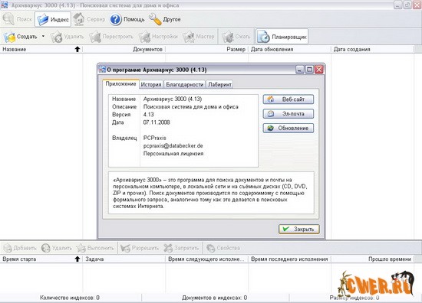Screen dimensions: 422x303
Task: Sort by Время последнего исполнения column
Action: pyautogui.click(x=289, y=259)
